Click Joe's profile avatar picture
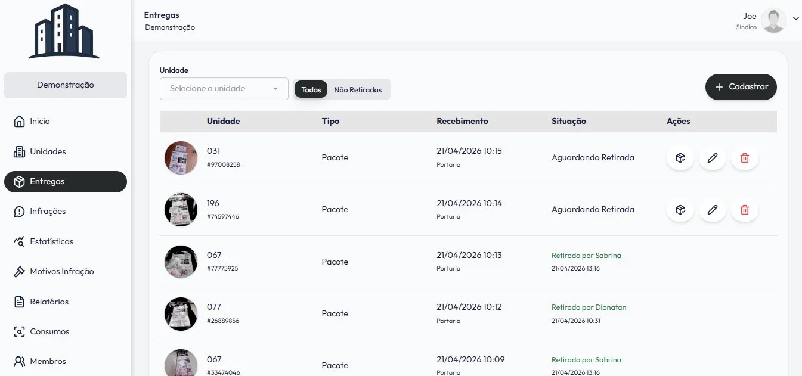802x376 pixels. [x=773, y=21]
